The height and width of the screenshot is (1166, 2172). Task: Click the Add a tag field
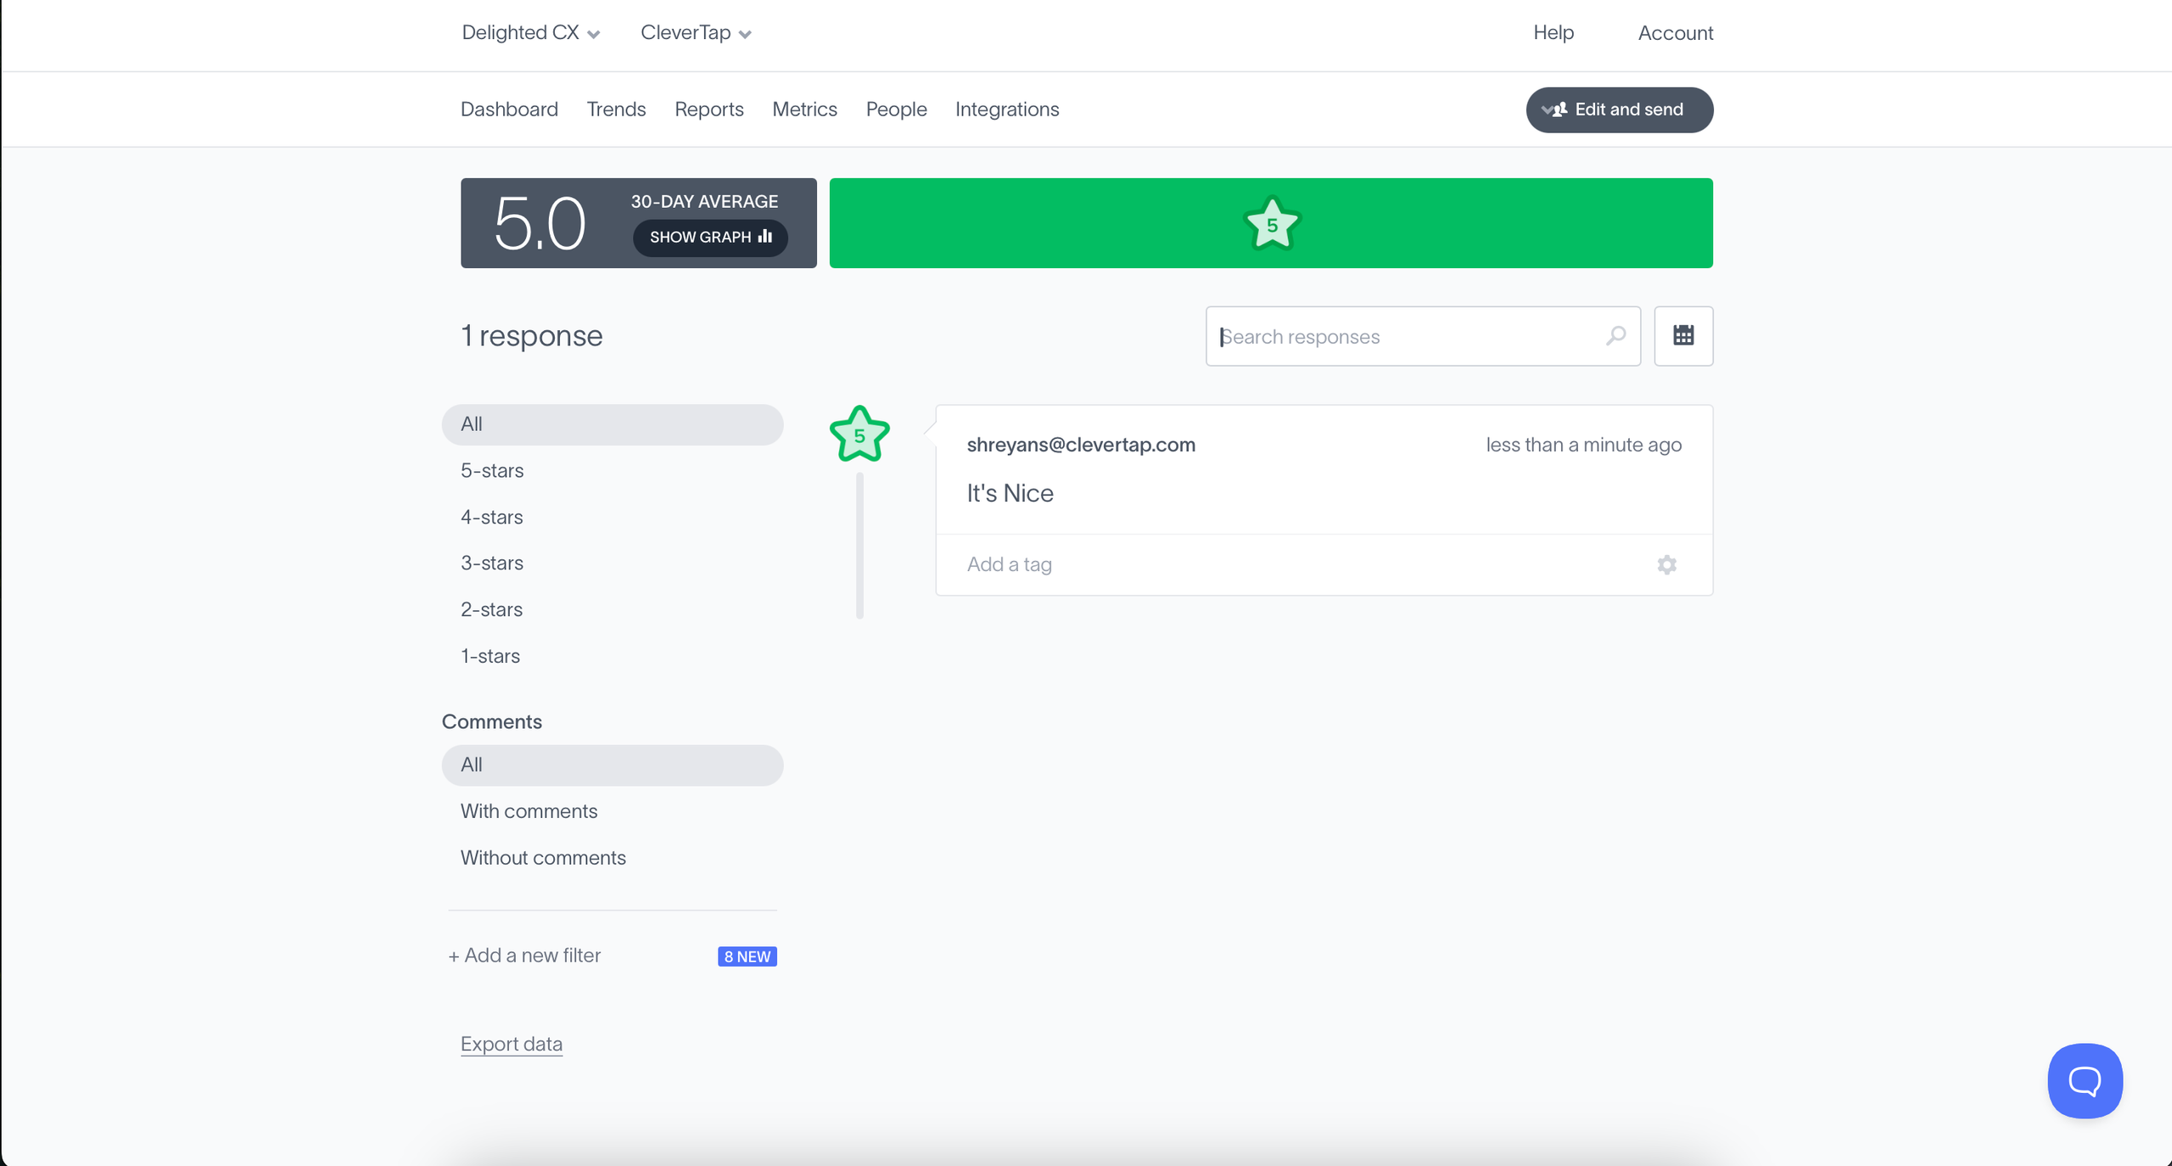1010,564
